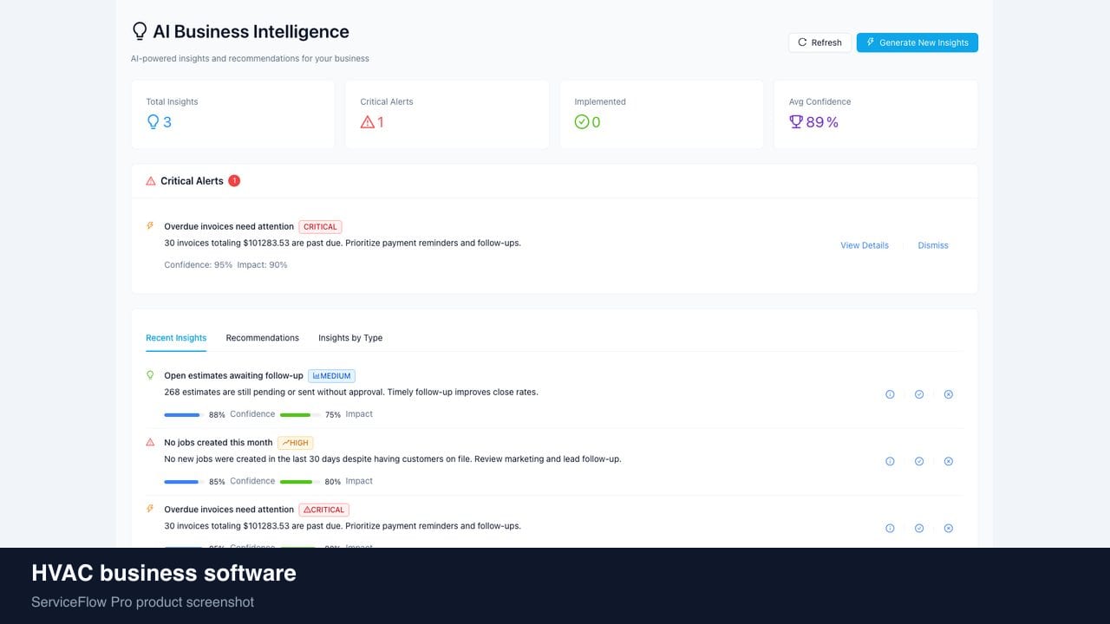The height and width of the screenshot is (624, 1110).
Task: Open info icon on Recent Insights overdue invoices row
Action: point(890,528)
